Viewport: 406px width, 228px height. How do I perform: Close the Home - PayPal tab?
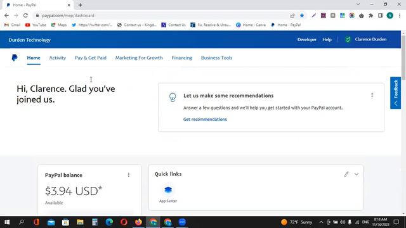point(69,5)
